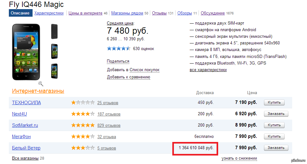Click узнать о снижении link

point(239,158)
